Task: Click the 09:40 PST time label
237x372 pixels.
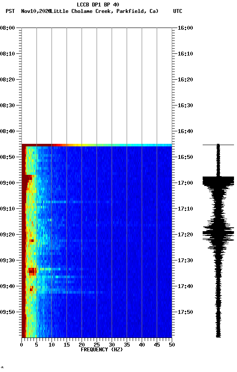Action: click(7, 286)
